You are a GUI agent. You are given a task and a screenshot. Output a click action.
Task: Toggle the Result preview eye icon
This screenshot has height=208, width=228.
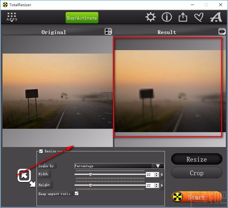(x=222, y=32)
